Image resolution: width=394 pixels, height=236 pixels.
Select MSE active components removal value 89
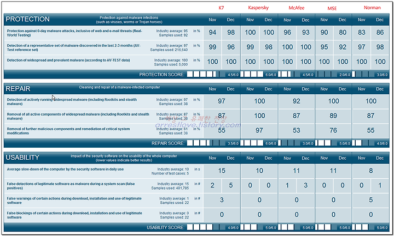333,116
